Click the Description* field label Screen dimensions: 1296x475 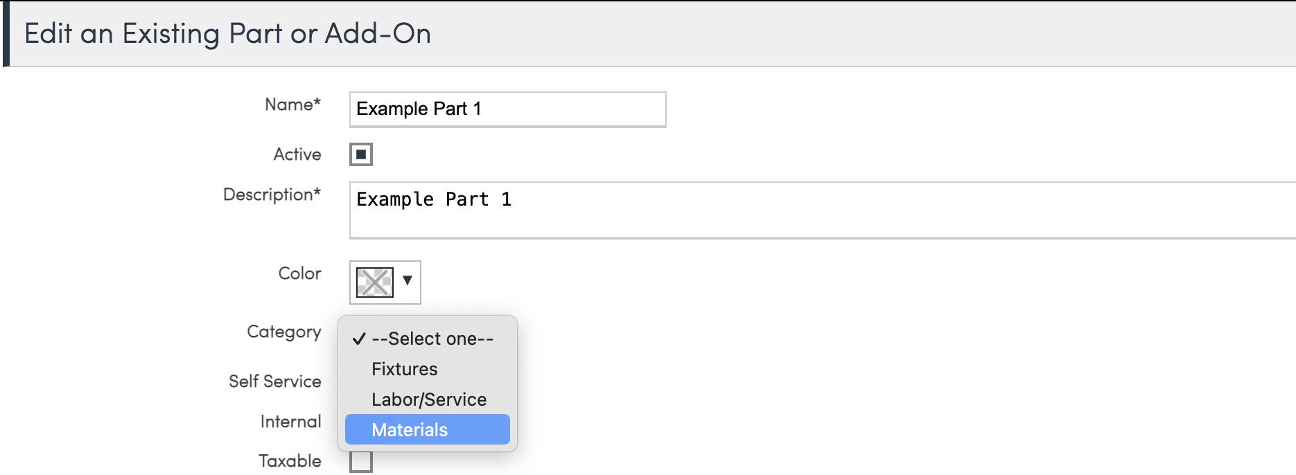coord(272,195)
